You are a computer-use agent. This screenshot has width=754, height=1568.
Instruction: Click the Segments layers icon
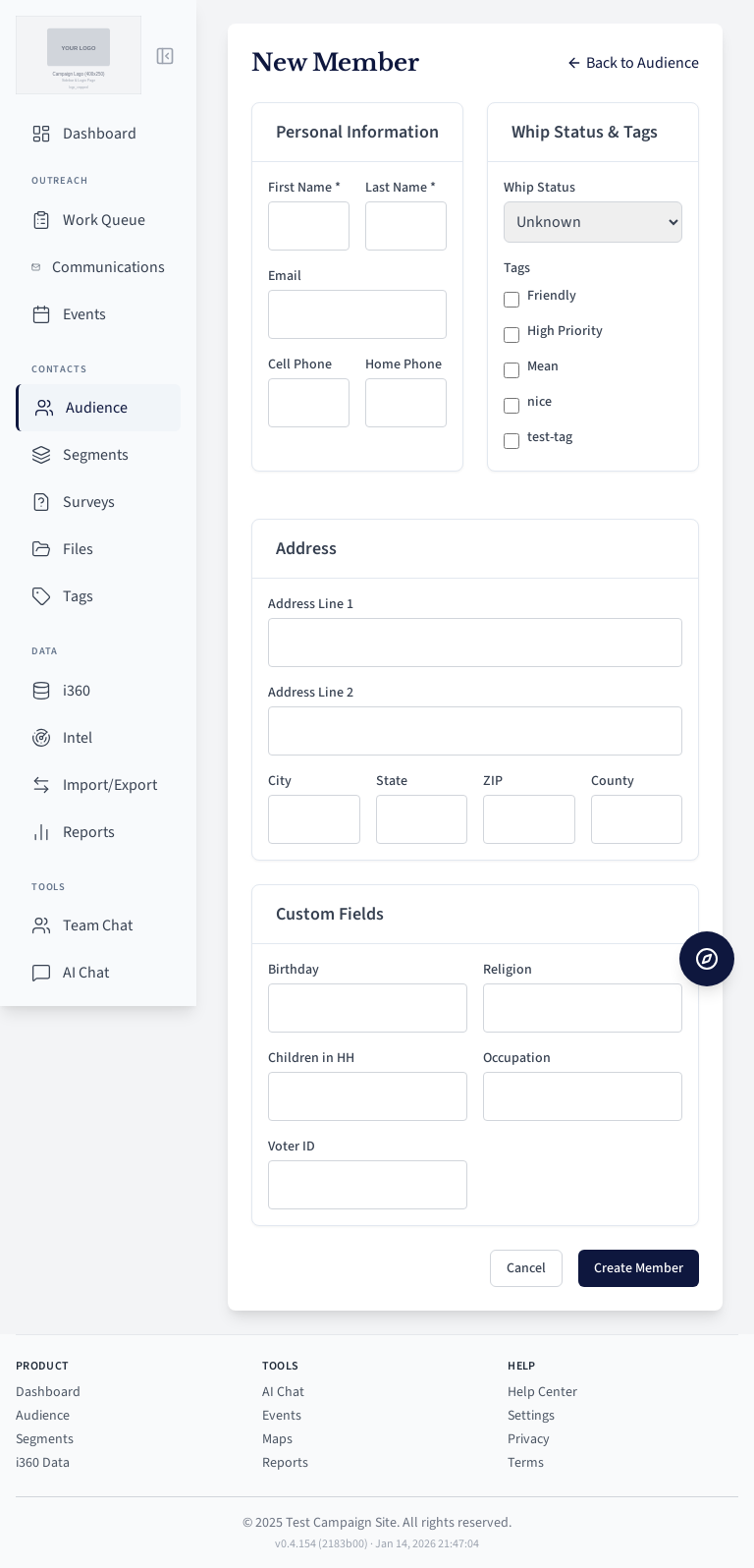tap(41, 455)
